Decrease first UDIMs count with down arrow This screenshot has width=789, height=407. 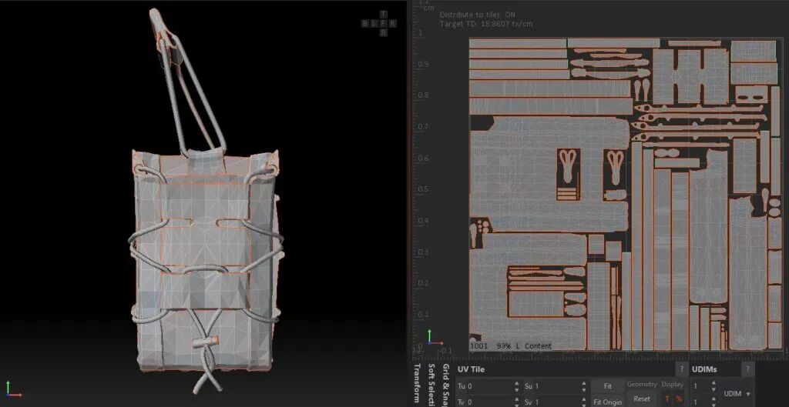click(x=713, y=389)
